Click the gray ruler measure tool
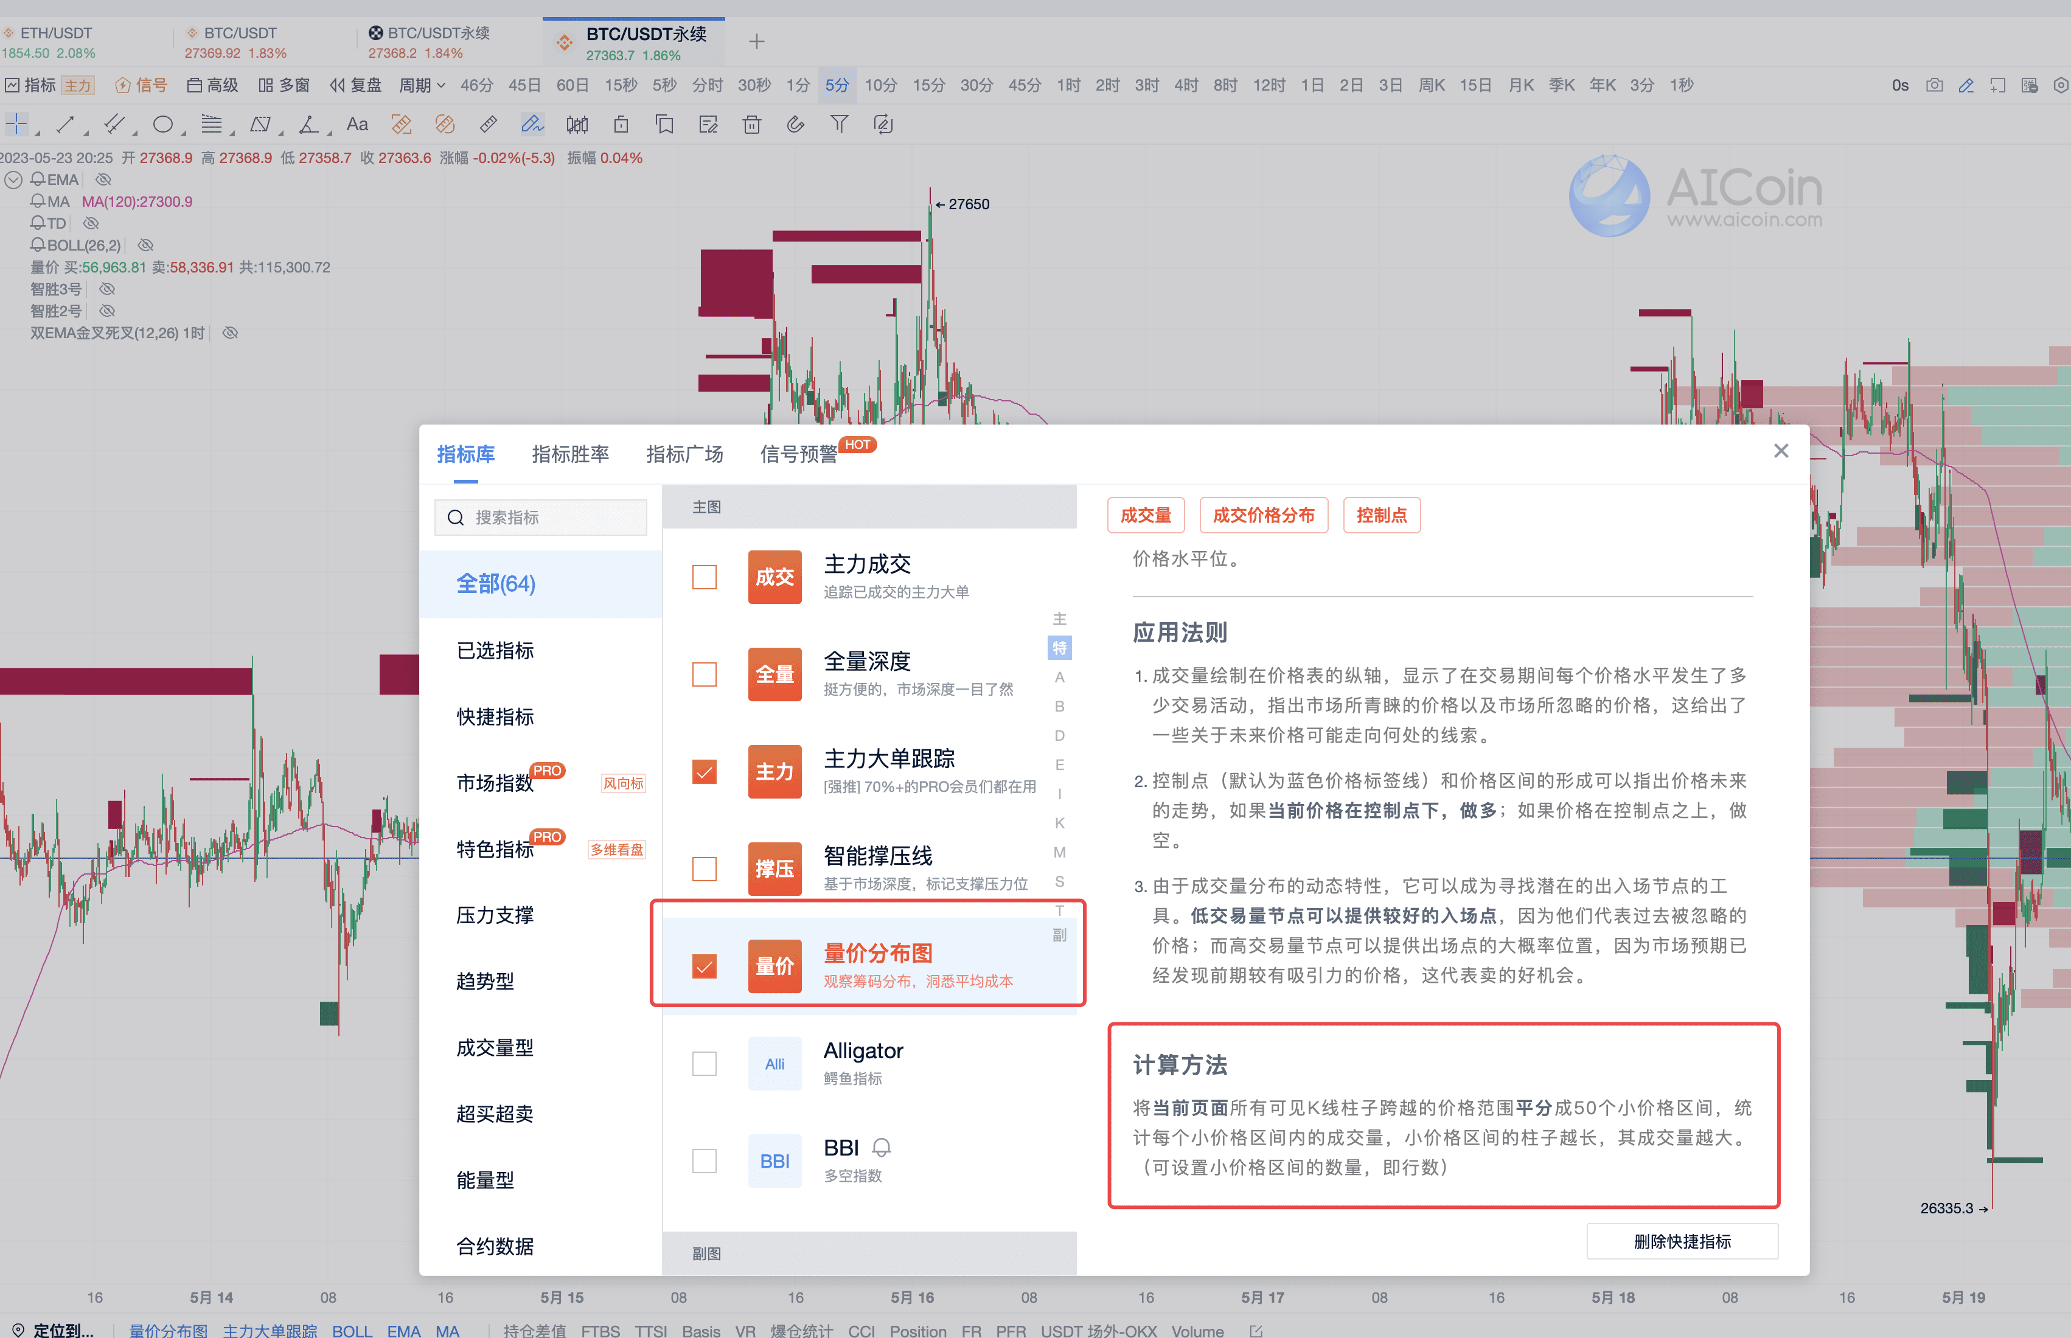The height and width of the screenshot is (1338, 2071). [x=489, y=124]
